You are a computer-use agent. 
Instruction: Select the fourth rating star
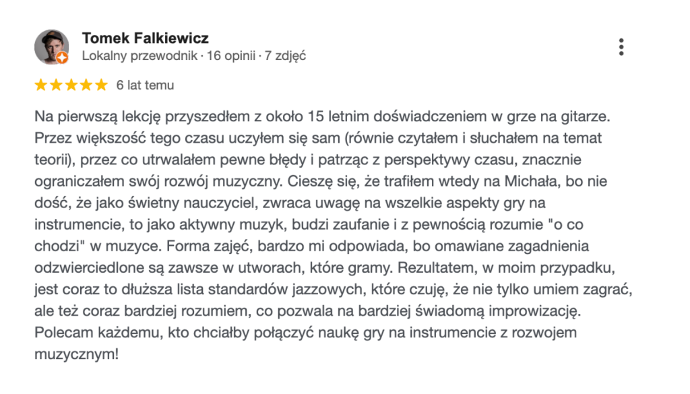(86, 85)
